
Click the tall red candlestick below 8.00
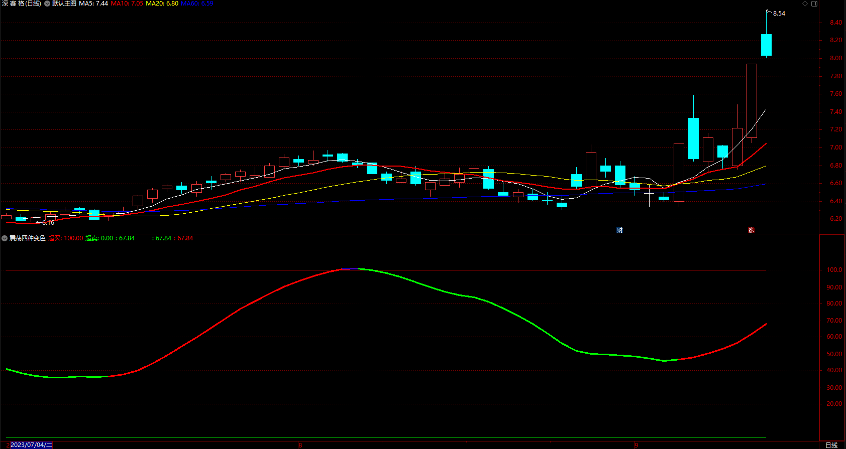tap(752, 101)
